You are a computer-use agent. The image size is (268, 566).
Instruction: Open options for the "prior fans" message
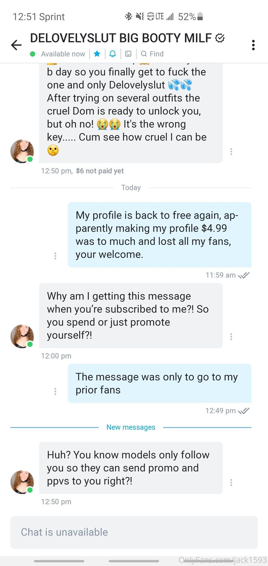pos(55,391)
